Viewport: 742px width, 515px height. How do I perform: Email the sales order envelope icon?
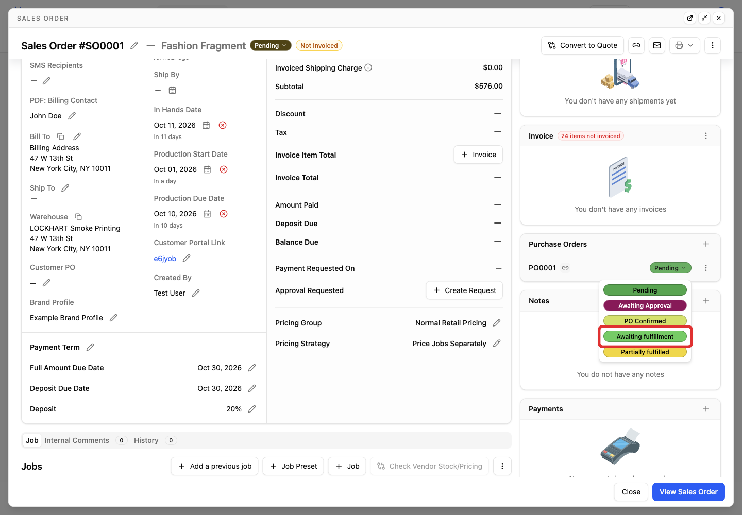point(657,45)
